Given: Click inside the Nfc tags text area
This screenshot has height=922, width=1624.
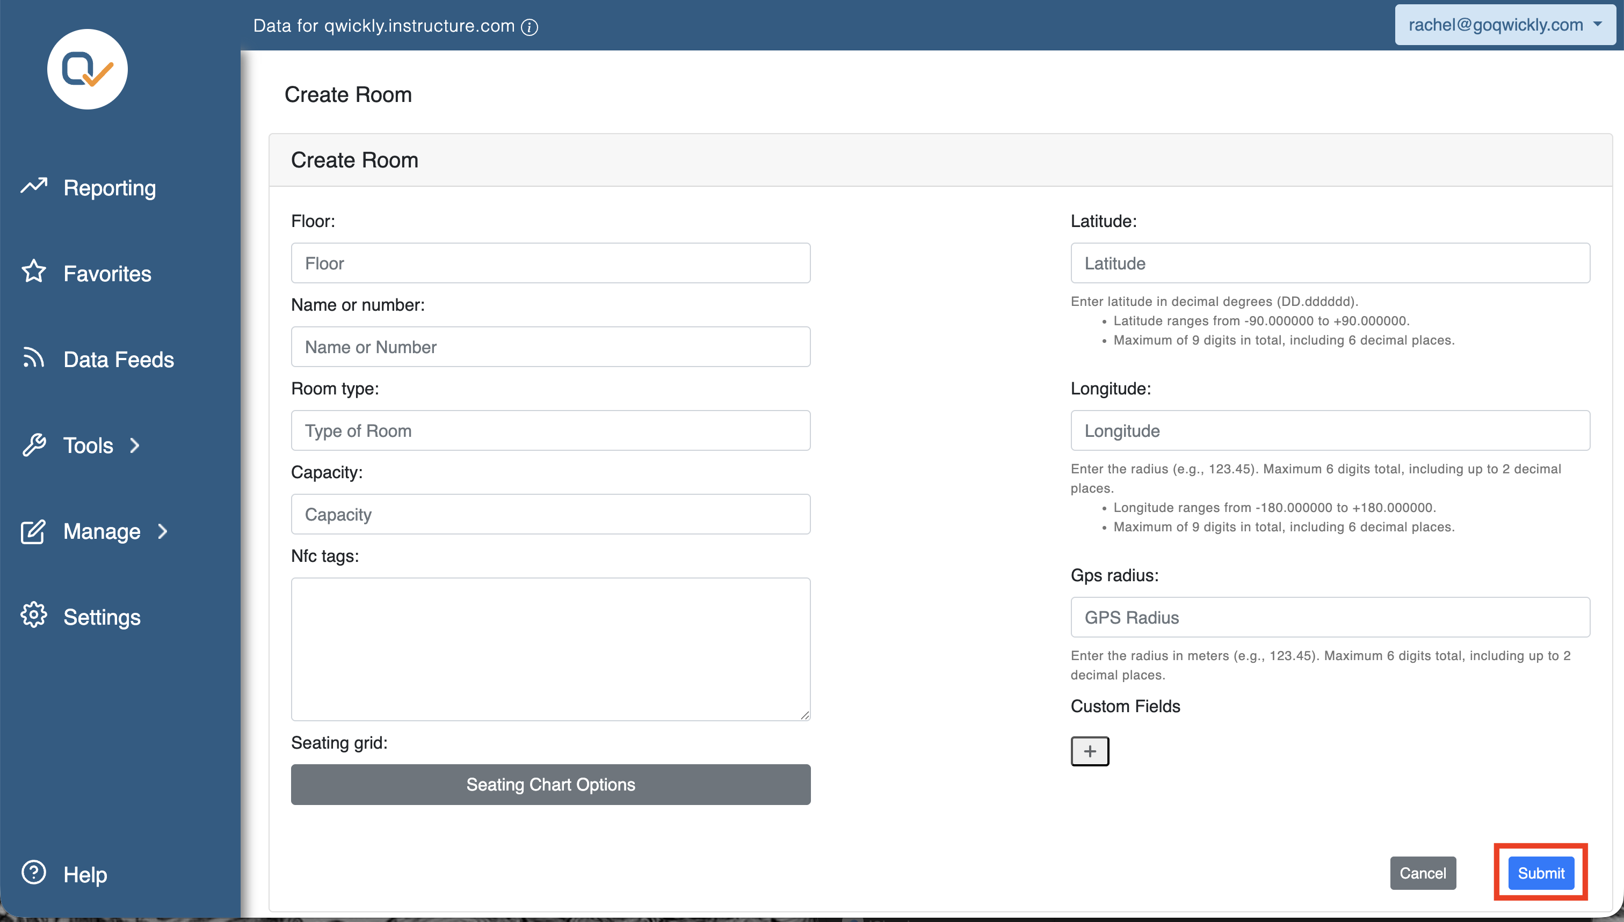Looking at the screenshot, I should pyautogui.click(x=550, y=648).
